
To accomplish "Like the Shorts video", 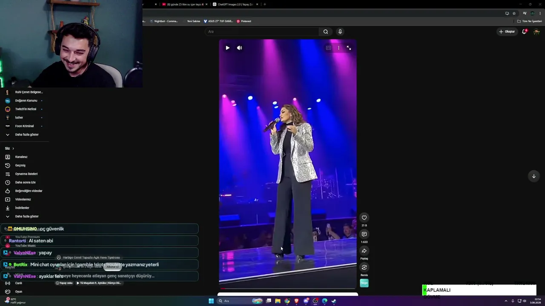I will coord(364,218).
